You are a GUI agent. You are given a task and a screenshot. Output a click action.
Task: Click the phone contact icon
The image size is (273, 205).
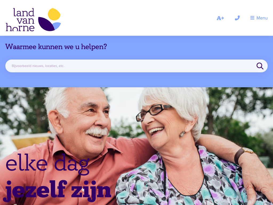pos(237,18)
